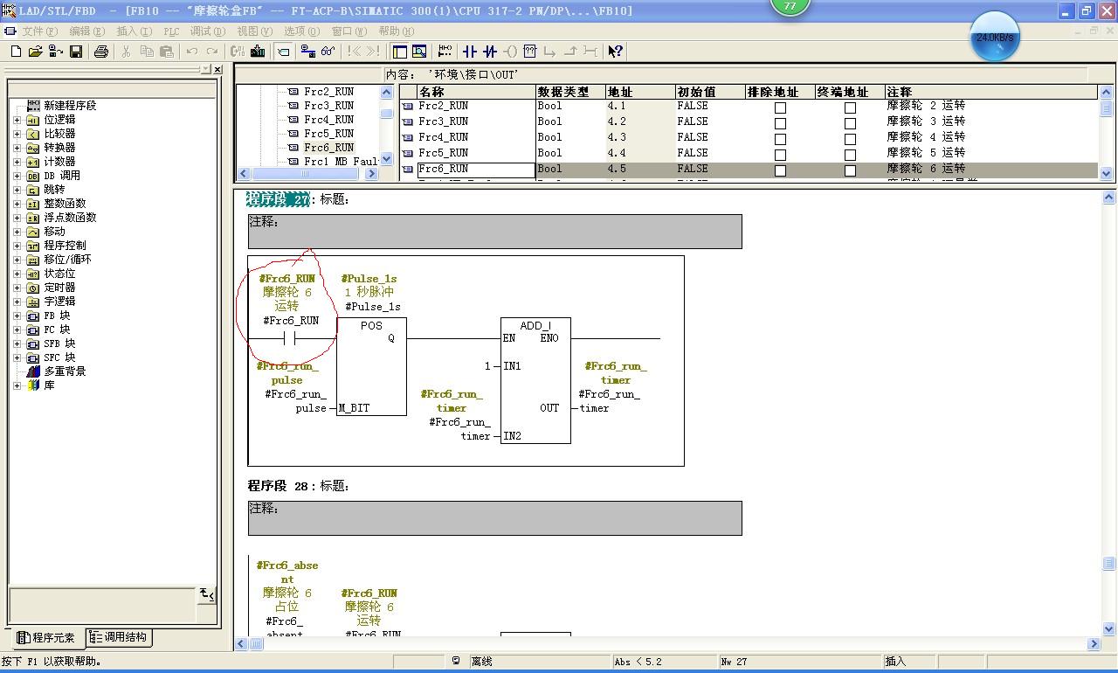The image size is (1118, 673).
Task: Click the Print toolbar icon
Action: point(100,52)
